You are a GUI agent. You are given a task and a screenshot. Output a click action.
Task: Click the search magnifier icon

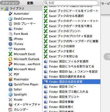click(x=46, y=3)
